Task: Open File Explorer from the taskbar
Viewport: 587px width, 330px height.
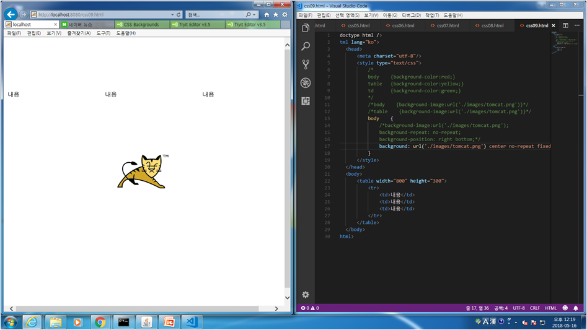Action: pos(55,322)
